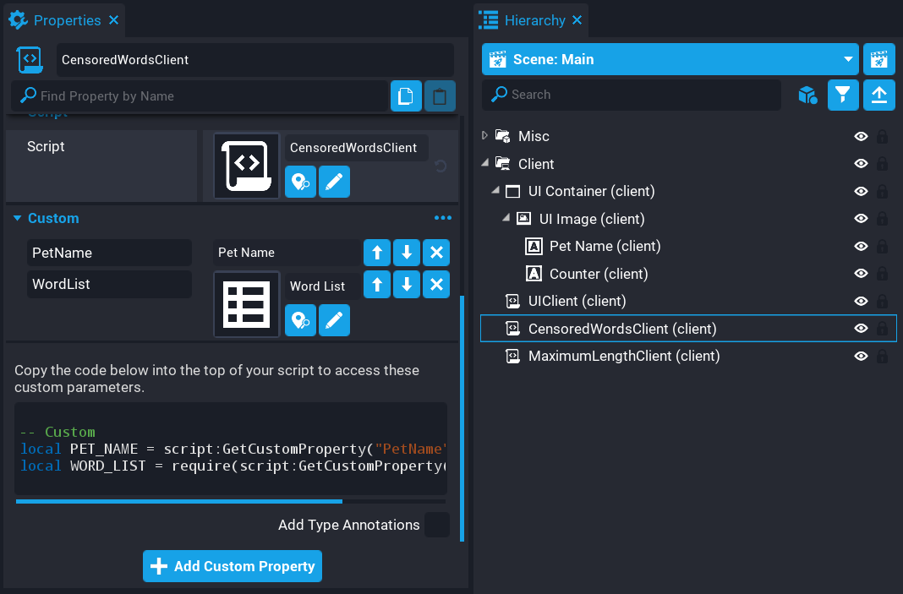Edit the CensoredWordsClient script with pencil icon

pos(334,182)
